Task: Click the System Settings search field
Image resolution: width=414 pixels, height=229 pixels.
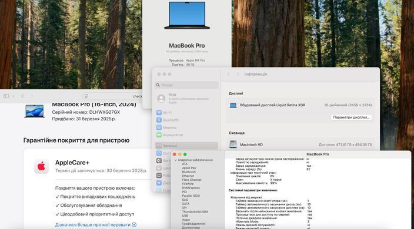Action: pos(186,85)
